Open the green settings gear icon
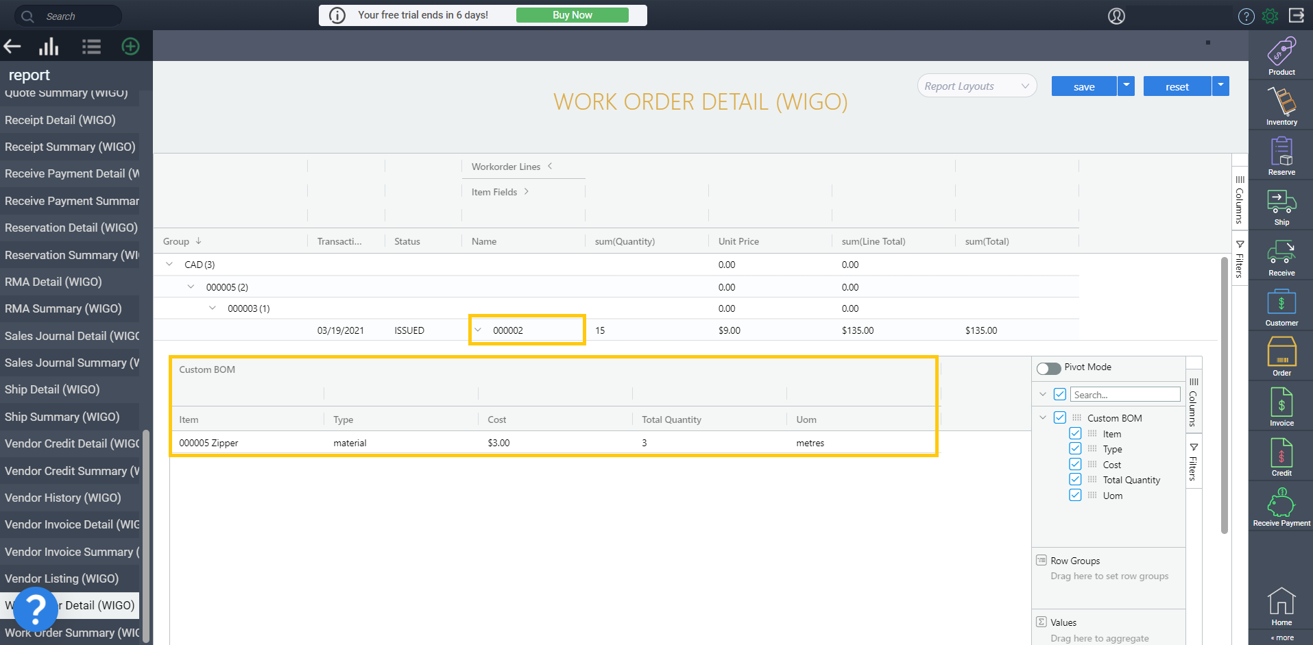Image resolution: width=1313 pixels, height=645 pixels. 1270,16
